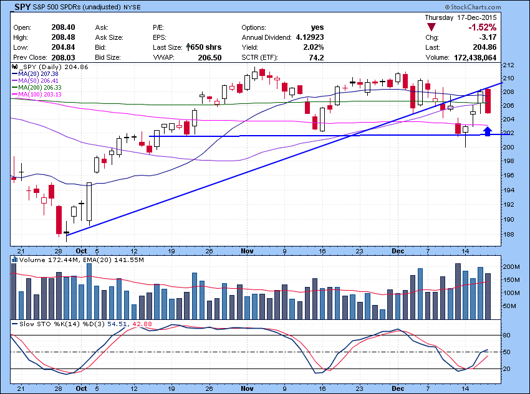Click the 'Ask Size:' label
Image resolution: width=530 pixels, height=394 pixels.
pos(109,37)
